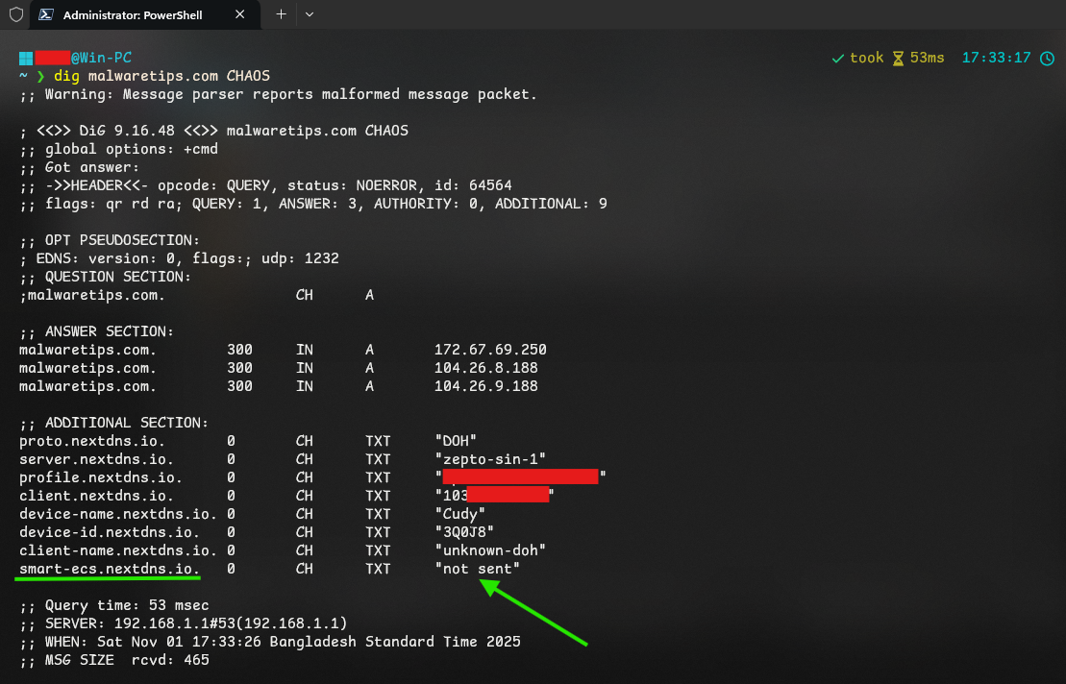Click the IP address 104.26.8.188

coord(486,368)
